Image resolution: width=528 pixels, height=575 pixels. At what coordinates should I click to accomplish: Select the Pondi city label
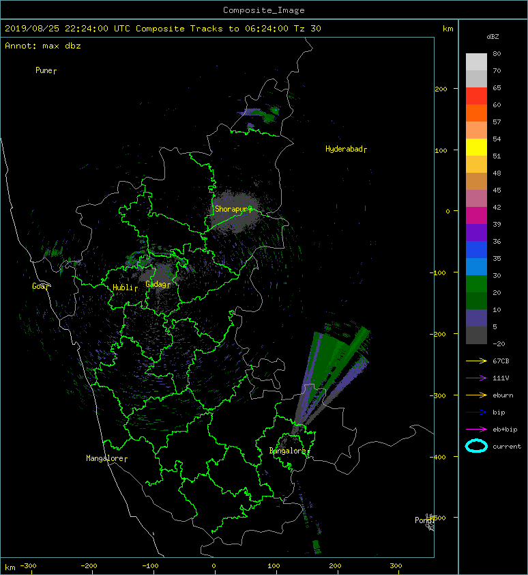[424, 520]
